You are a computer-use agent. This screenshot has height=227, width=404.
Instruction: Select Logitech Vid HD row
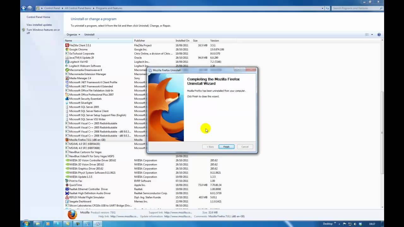pos(78,62)
